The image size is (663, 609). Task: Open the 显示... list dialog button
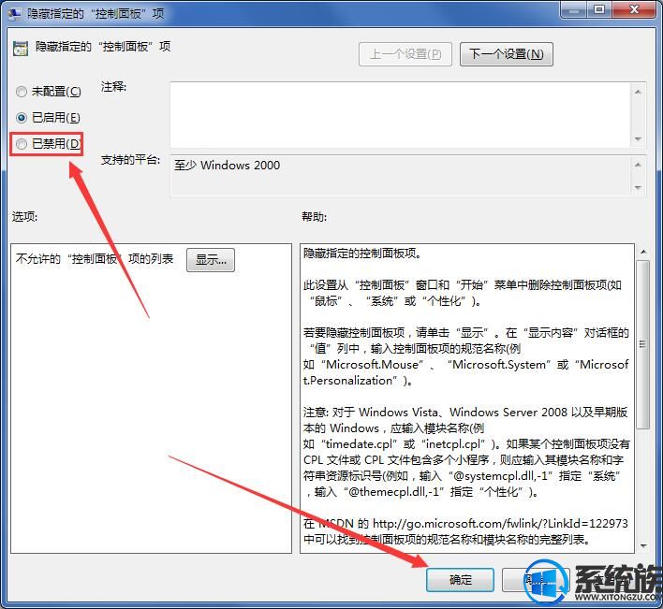[211, 260]
